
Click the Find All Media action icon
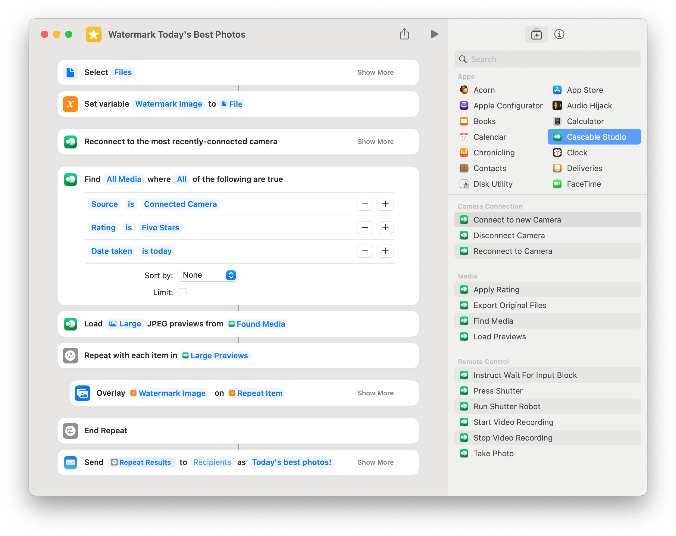click(x=70, y=179)
